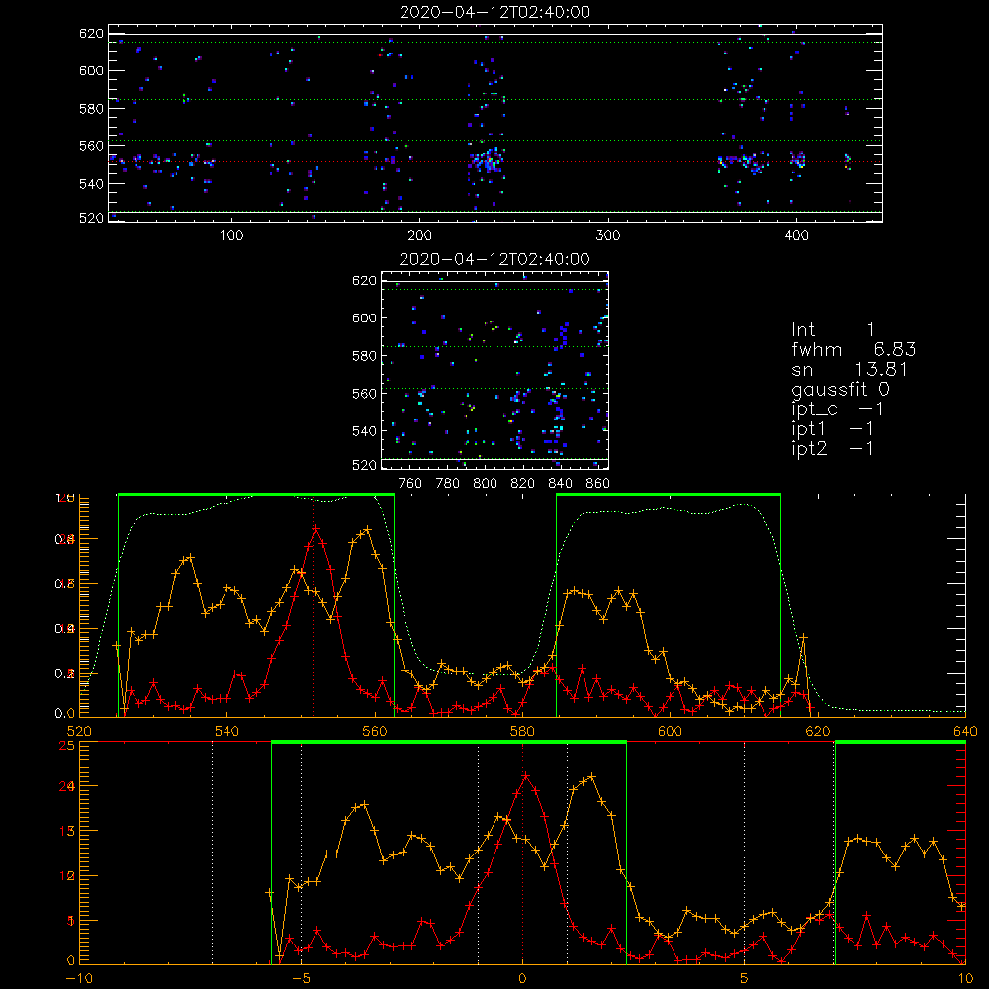
Task: Click the 10 label at bottom plot's right end
Action: 965,979
